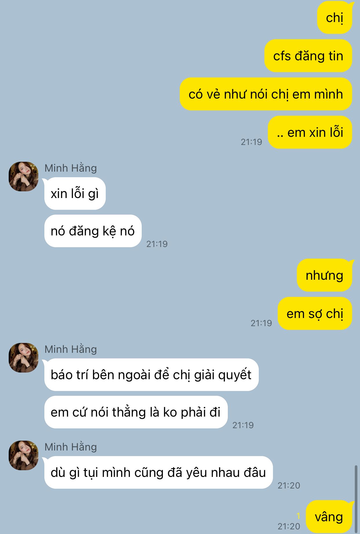Tap the 'có vẻ như nói chị em mình' bubble
The width and height of the screenshot is (360, 534).
[266, 94]
